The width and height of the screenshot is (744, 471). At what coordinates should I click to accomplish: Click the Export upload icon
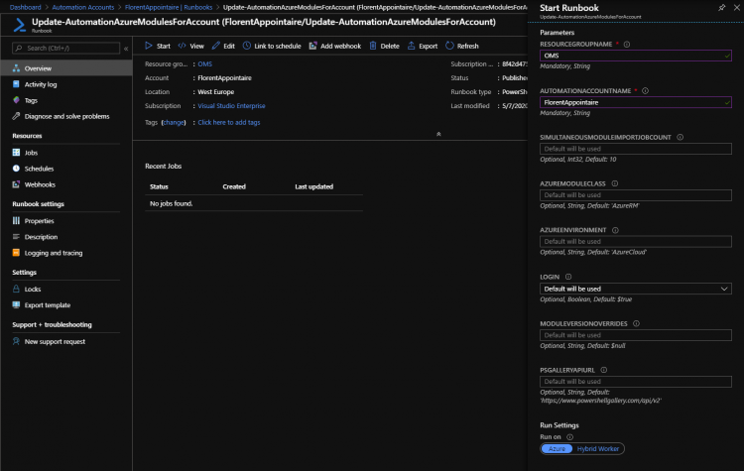[412, 46]
